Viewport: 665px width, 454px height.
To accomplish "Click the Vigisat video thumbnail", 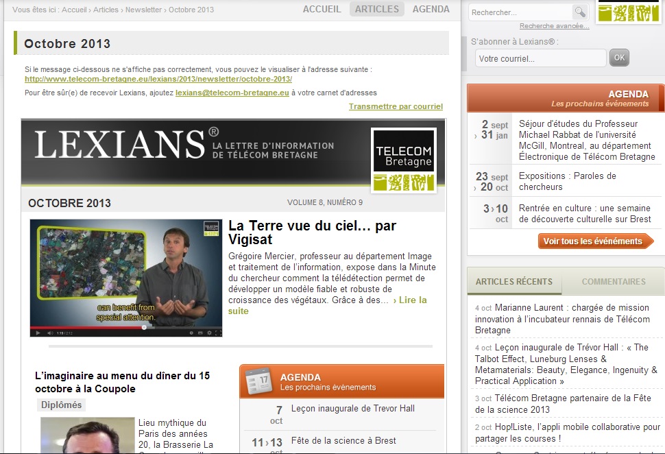I will [x=126, y=278].
